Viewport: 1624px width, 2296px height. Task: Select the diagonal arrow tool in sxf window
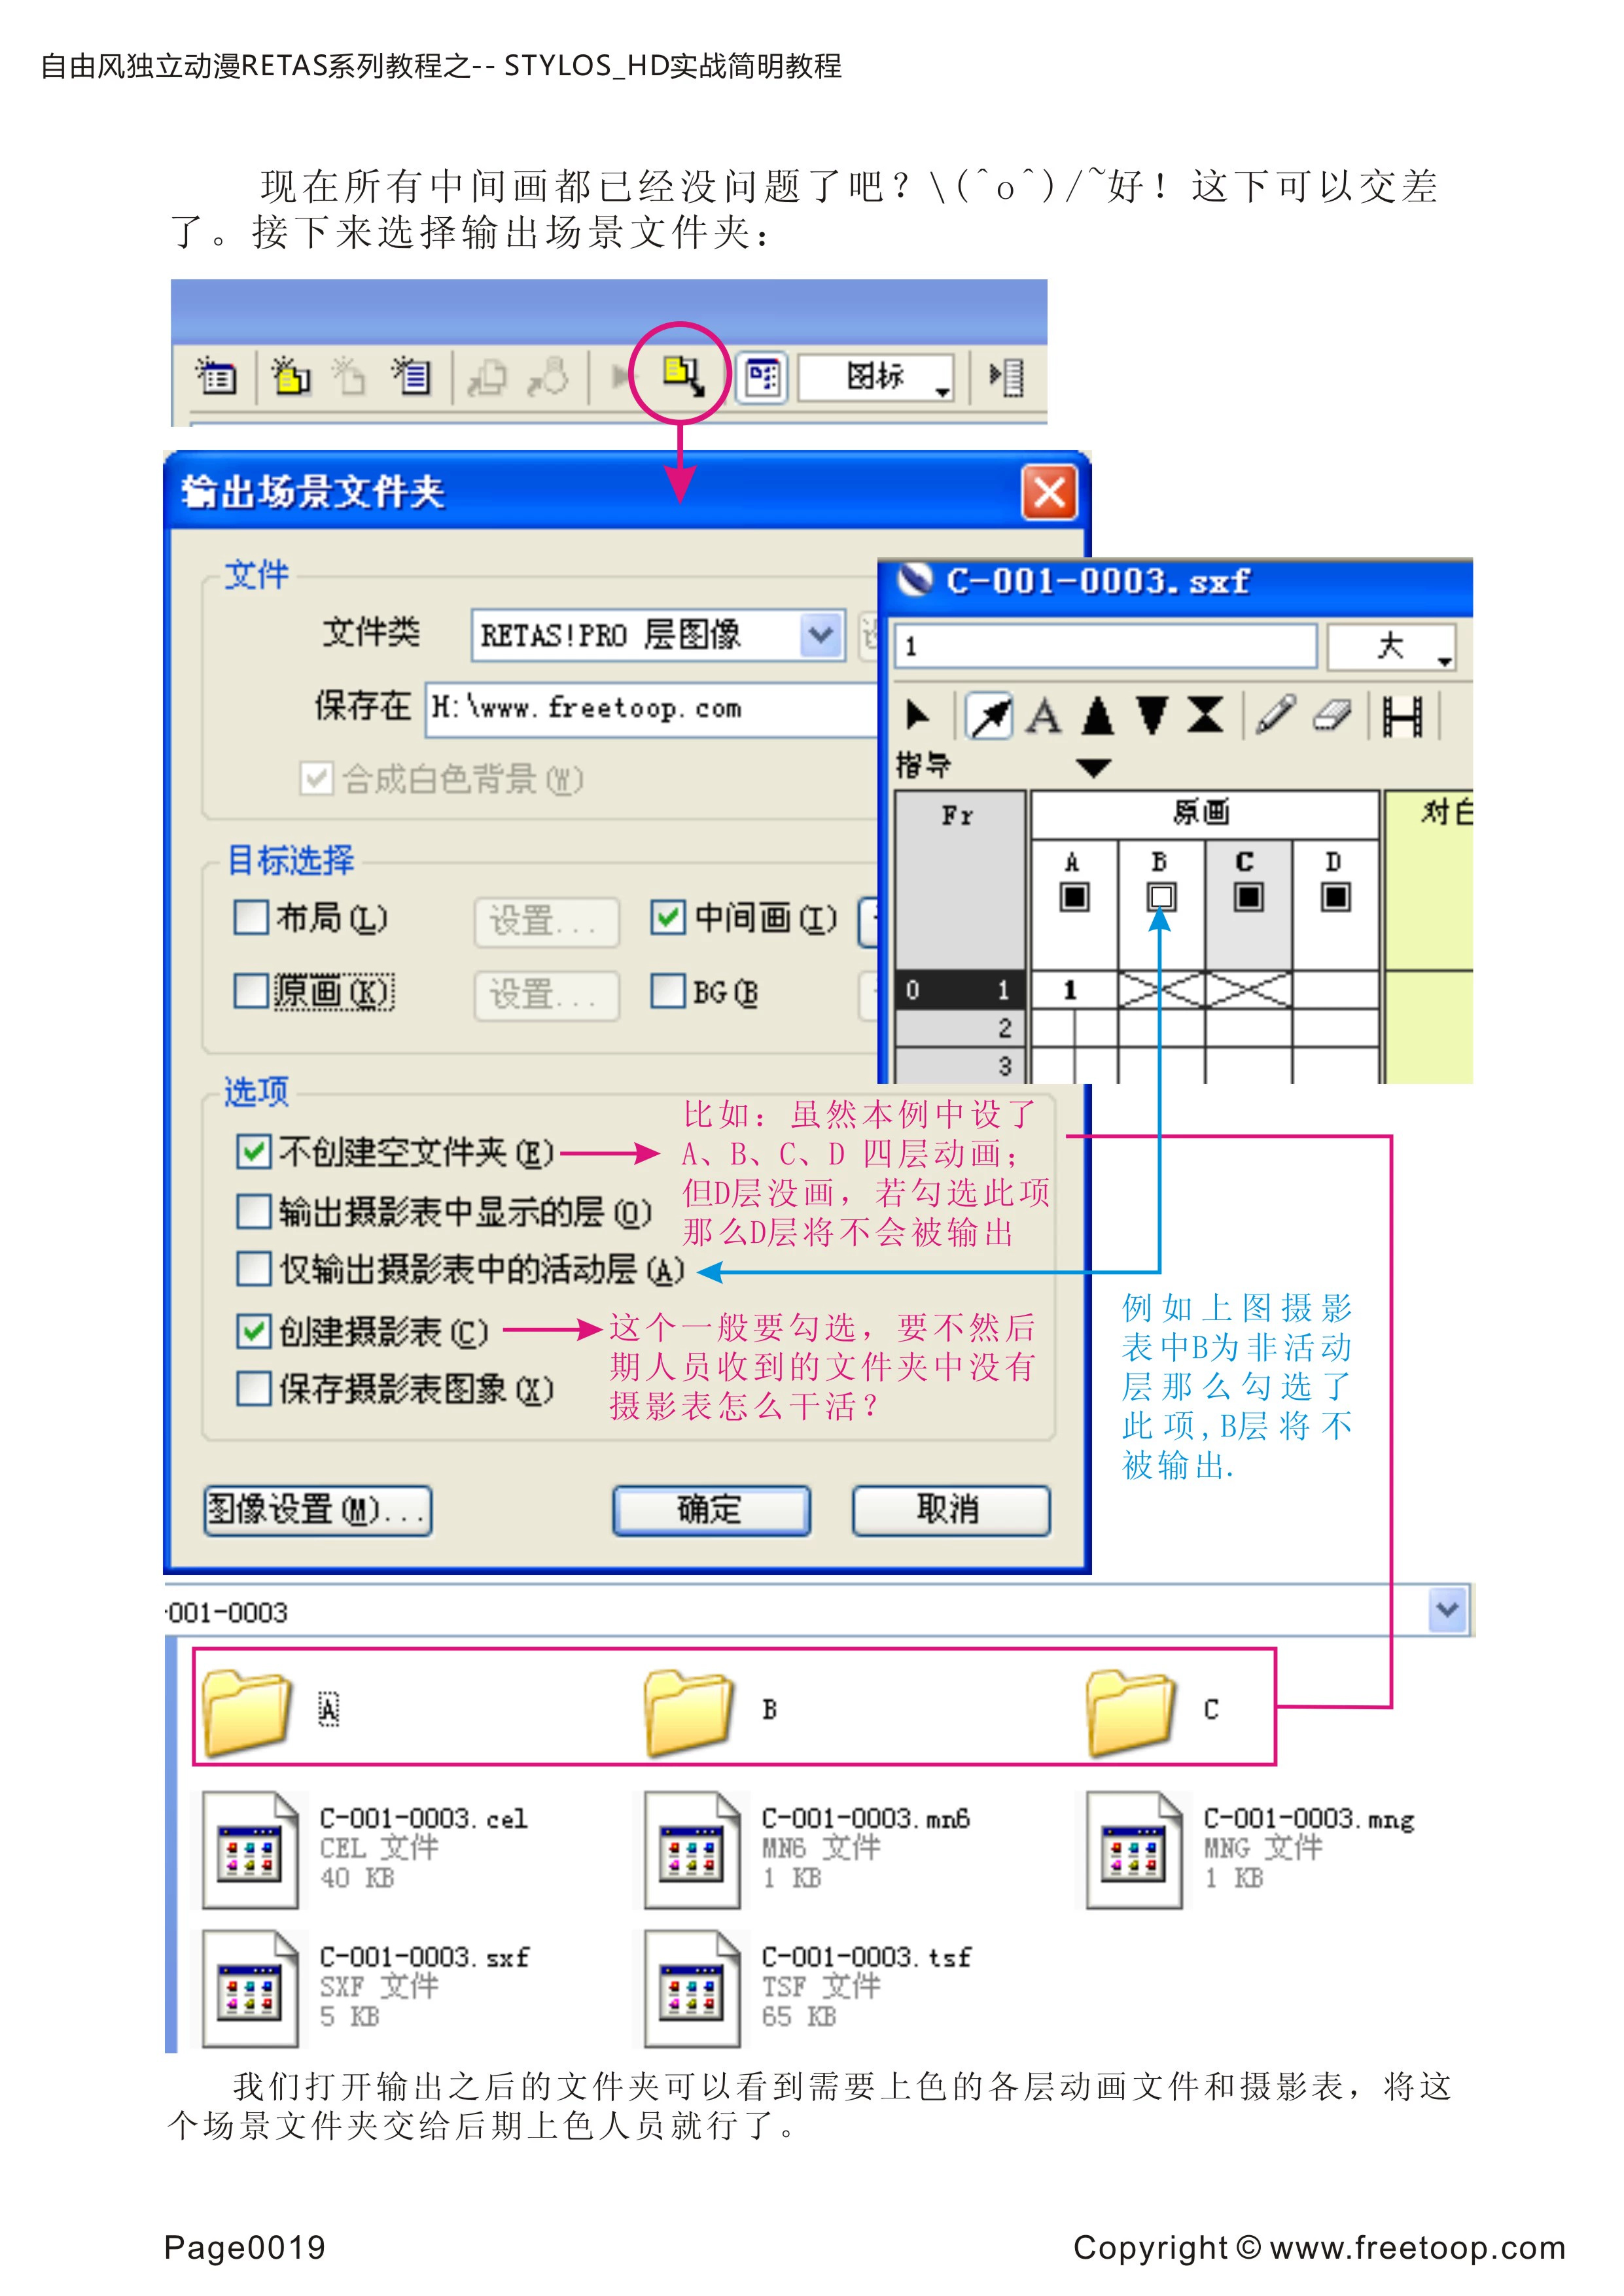[x=989, y=716]
